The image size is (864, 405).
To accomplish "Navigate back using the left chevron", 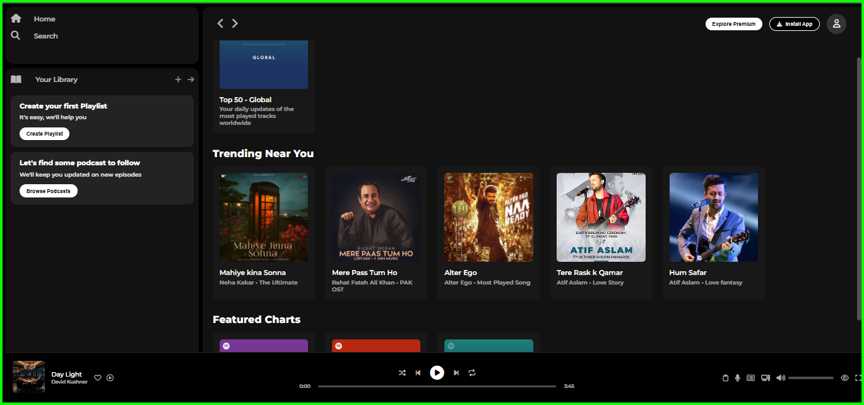I will coord(220,23).
